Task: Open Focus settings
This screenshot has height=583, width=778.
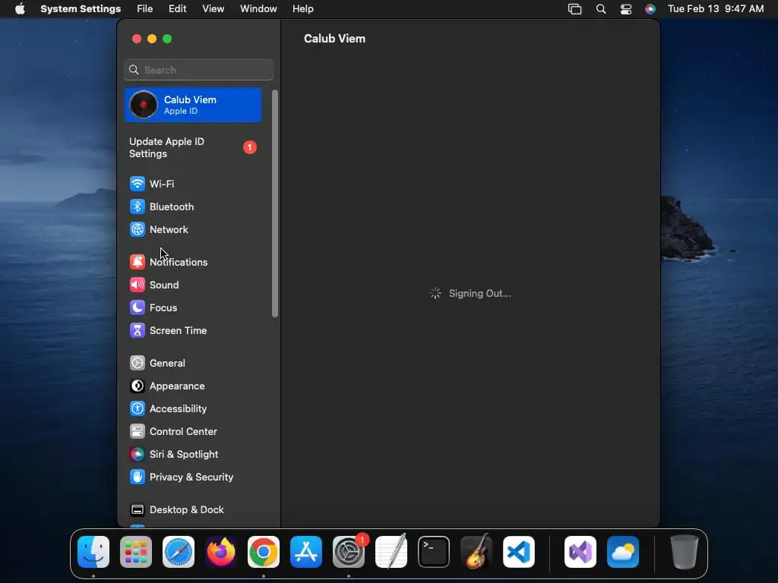Action: tap(194, 308)
